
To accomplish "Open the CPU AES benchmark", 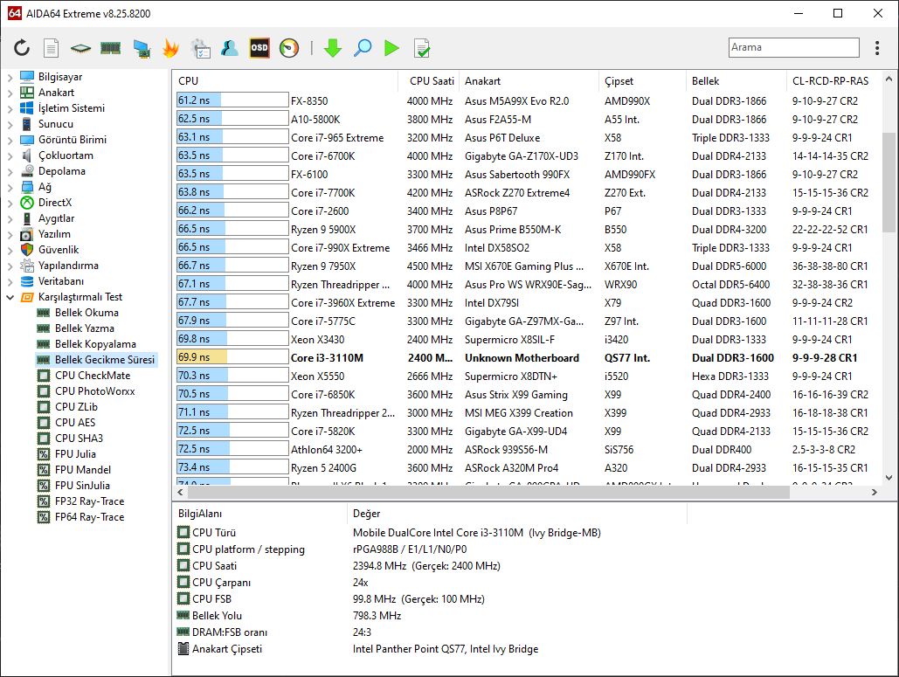I will click(75, 423).
